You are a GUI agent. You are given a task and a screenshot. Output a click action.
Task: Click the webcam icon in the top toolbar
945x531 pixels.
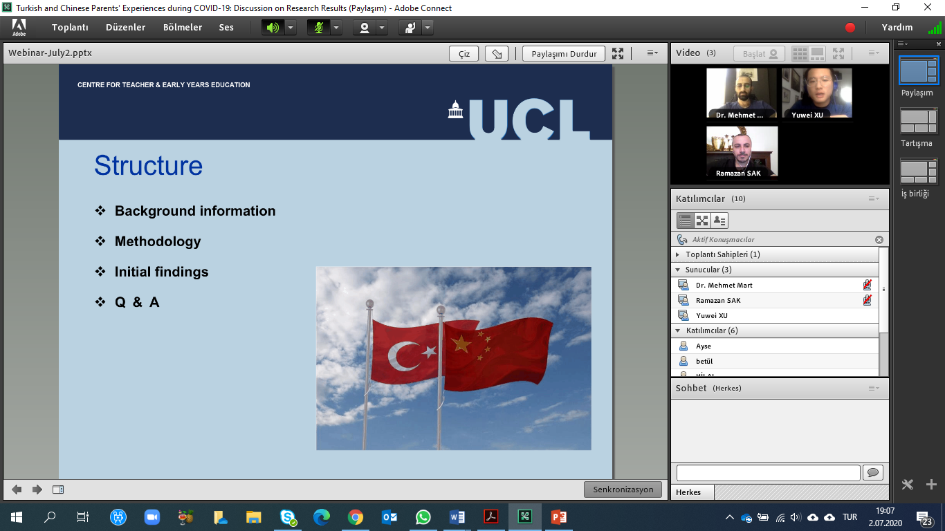coord(364,28)
